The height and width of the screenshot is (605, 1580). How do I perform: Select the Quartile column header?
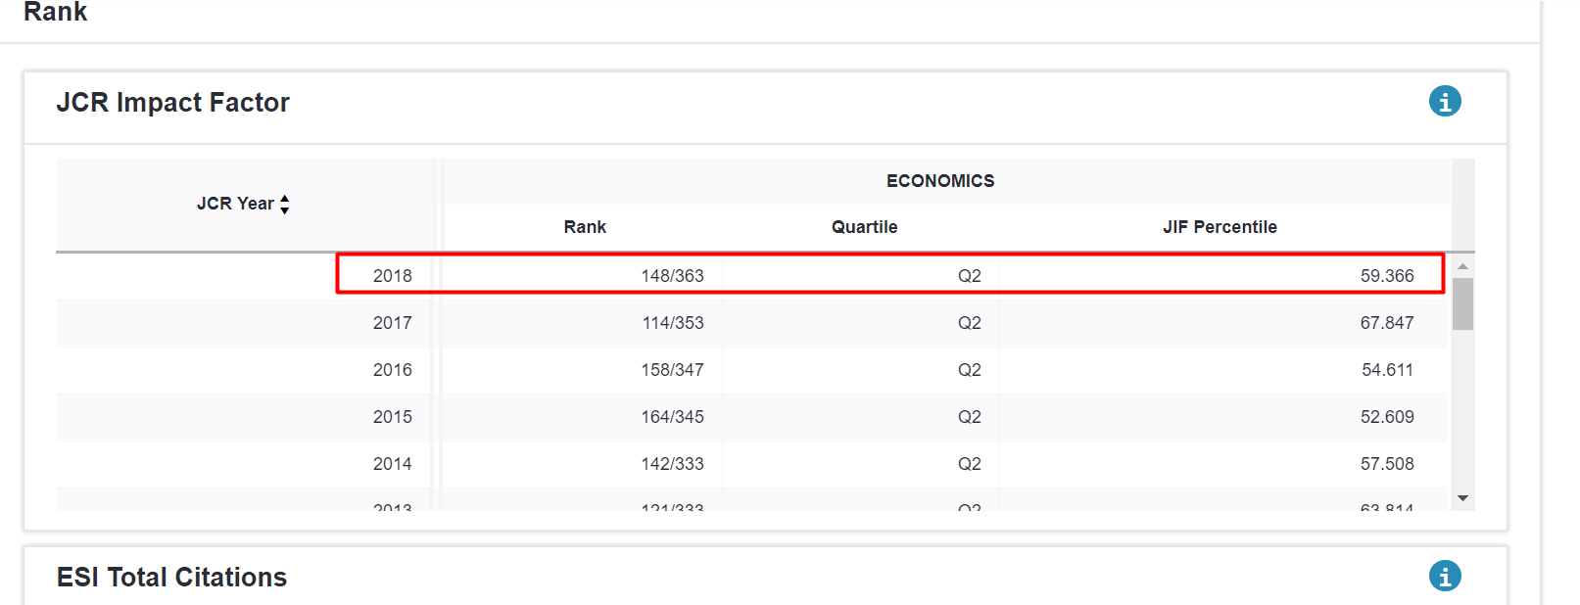(864, 227)
